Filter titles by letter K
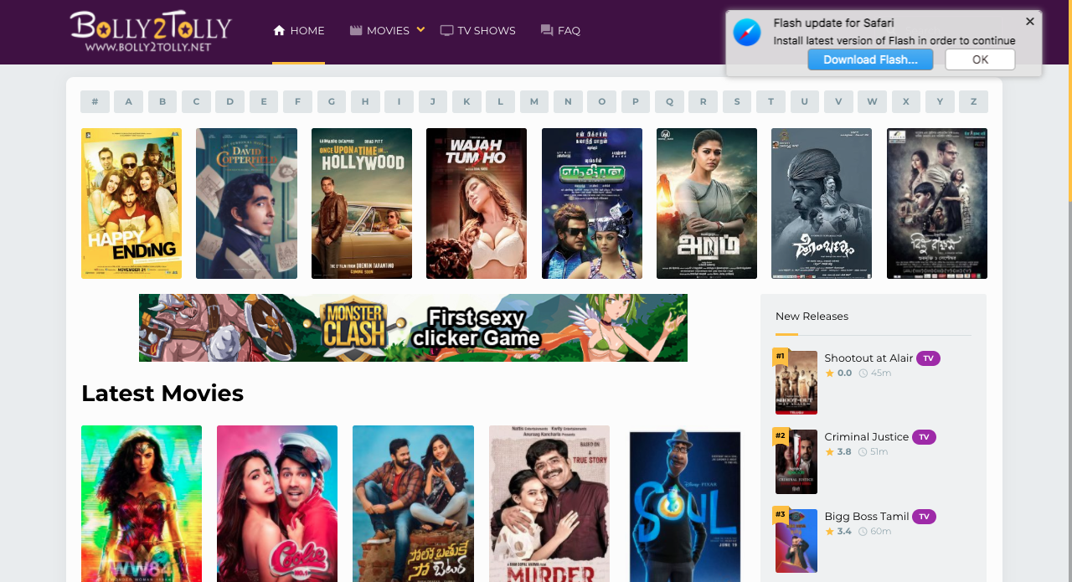 point(466,101)
